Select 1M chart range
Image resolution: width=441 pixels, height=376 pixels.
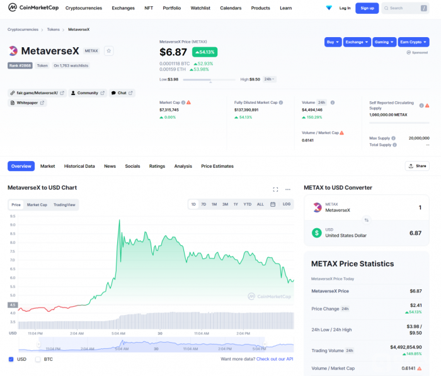pos(214,204)
